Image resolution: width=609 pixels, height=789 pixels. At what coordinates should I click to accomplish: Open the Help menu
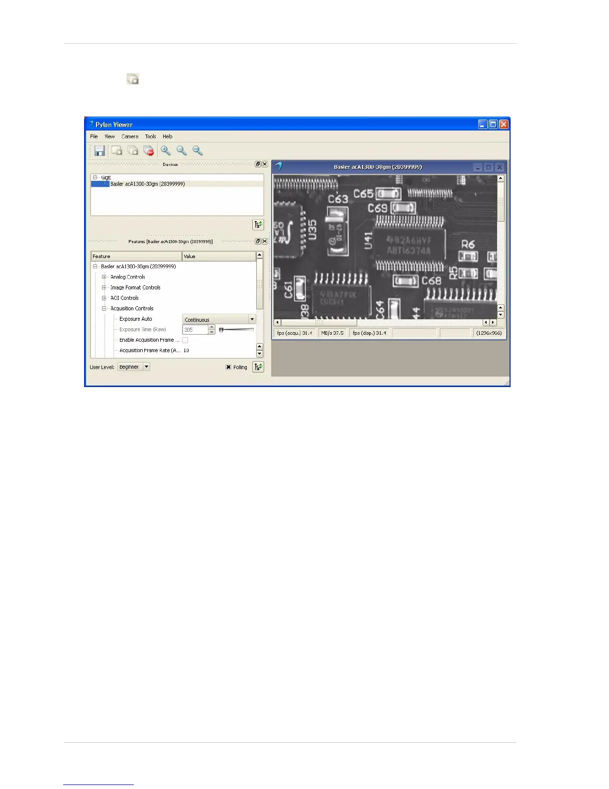(168, 136)
